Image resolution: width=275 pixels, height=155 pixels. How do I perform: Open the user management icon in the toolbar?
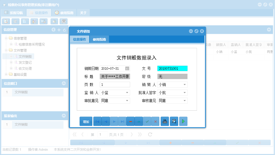pos(34,21)
